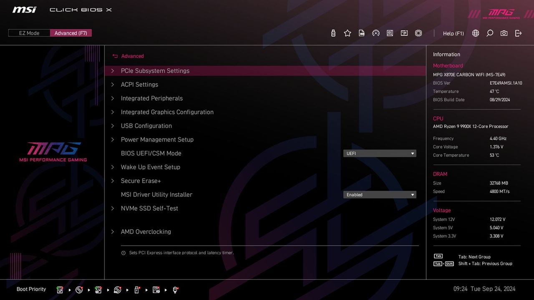Click the Core Voltage 1.376 V value
Image resolution: width=534 pixels, height=300 pixels.
tap(496, 147)
